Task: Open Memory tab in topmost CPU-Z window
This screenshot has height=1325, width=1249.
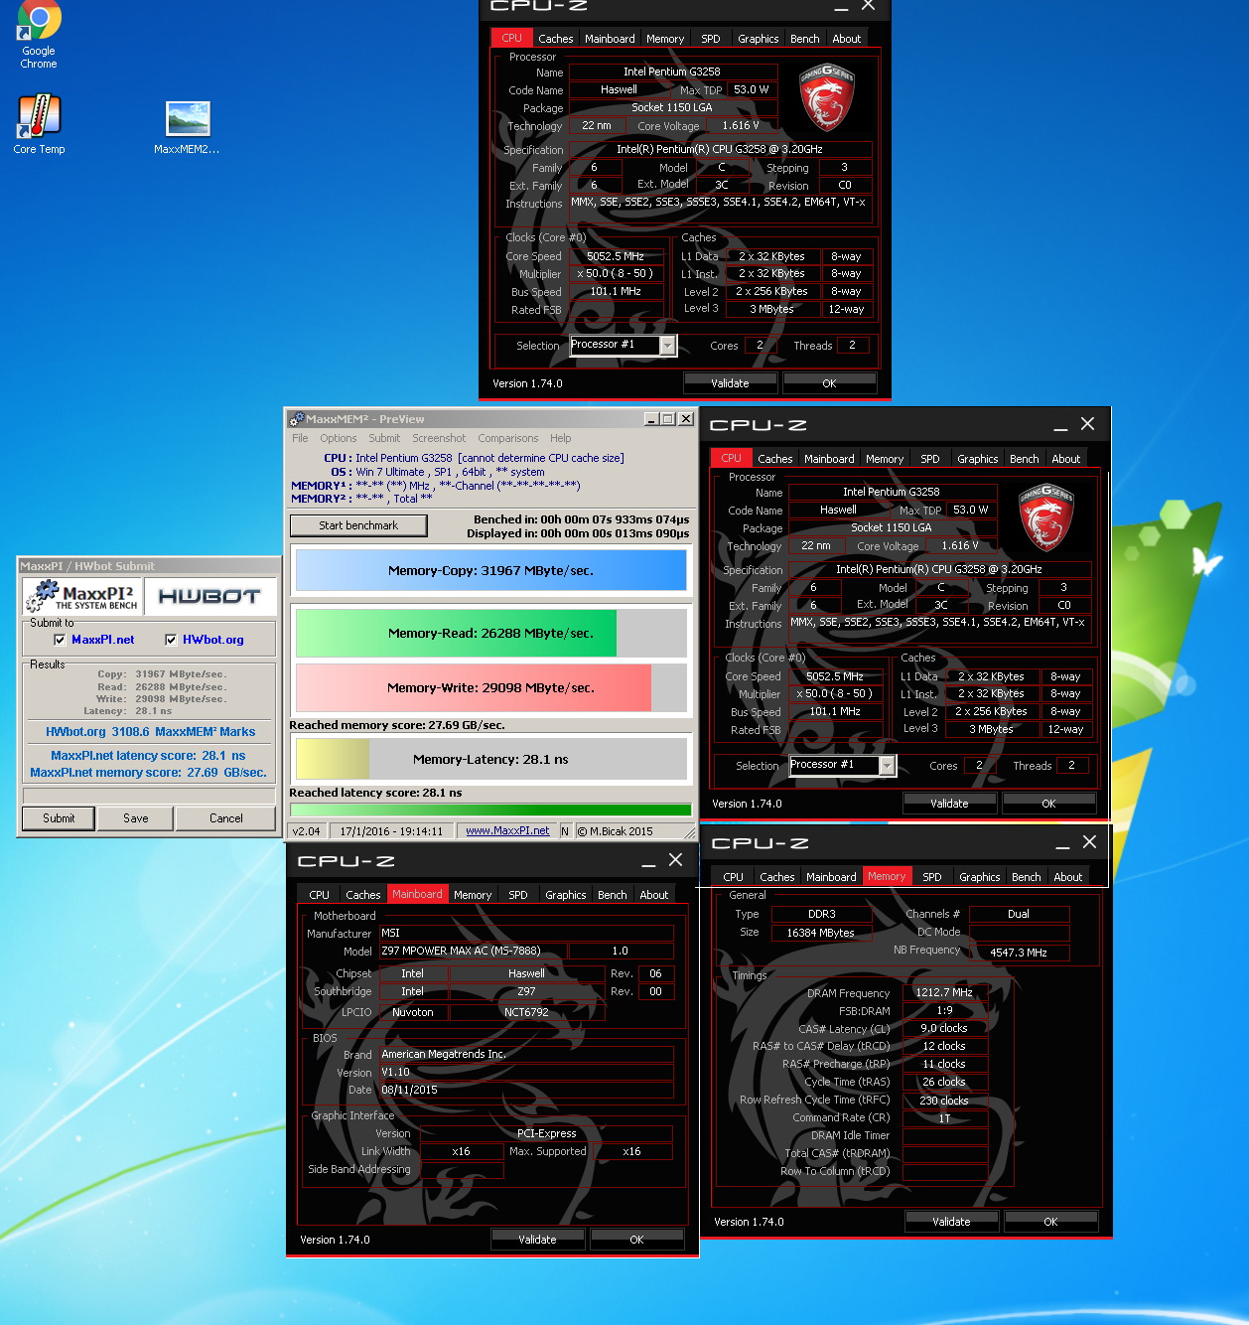Action: click(665, 39)
